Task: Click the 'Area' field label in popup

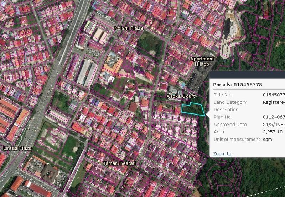Action: [219, 132]
